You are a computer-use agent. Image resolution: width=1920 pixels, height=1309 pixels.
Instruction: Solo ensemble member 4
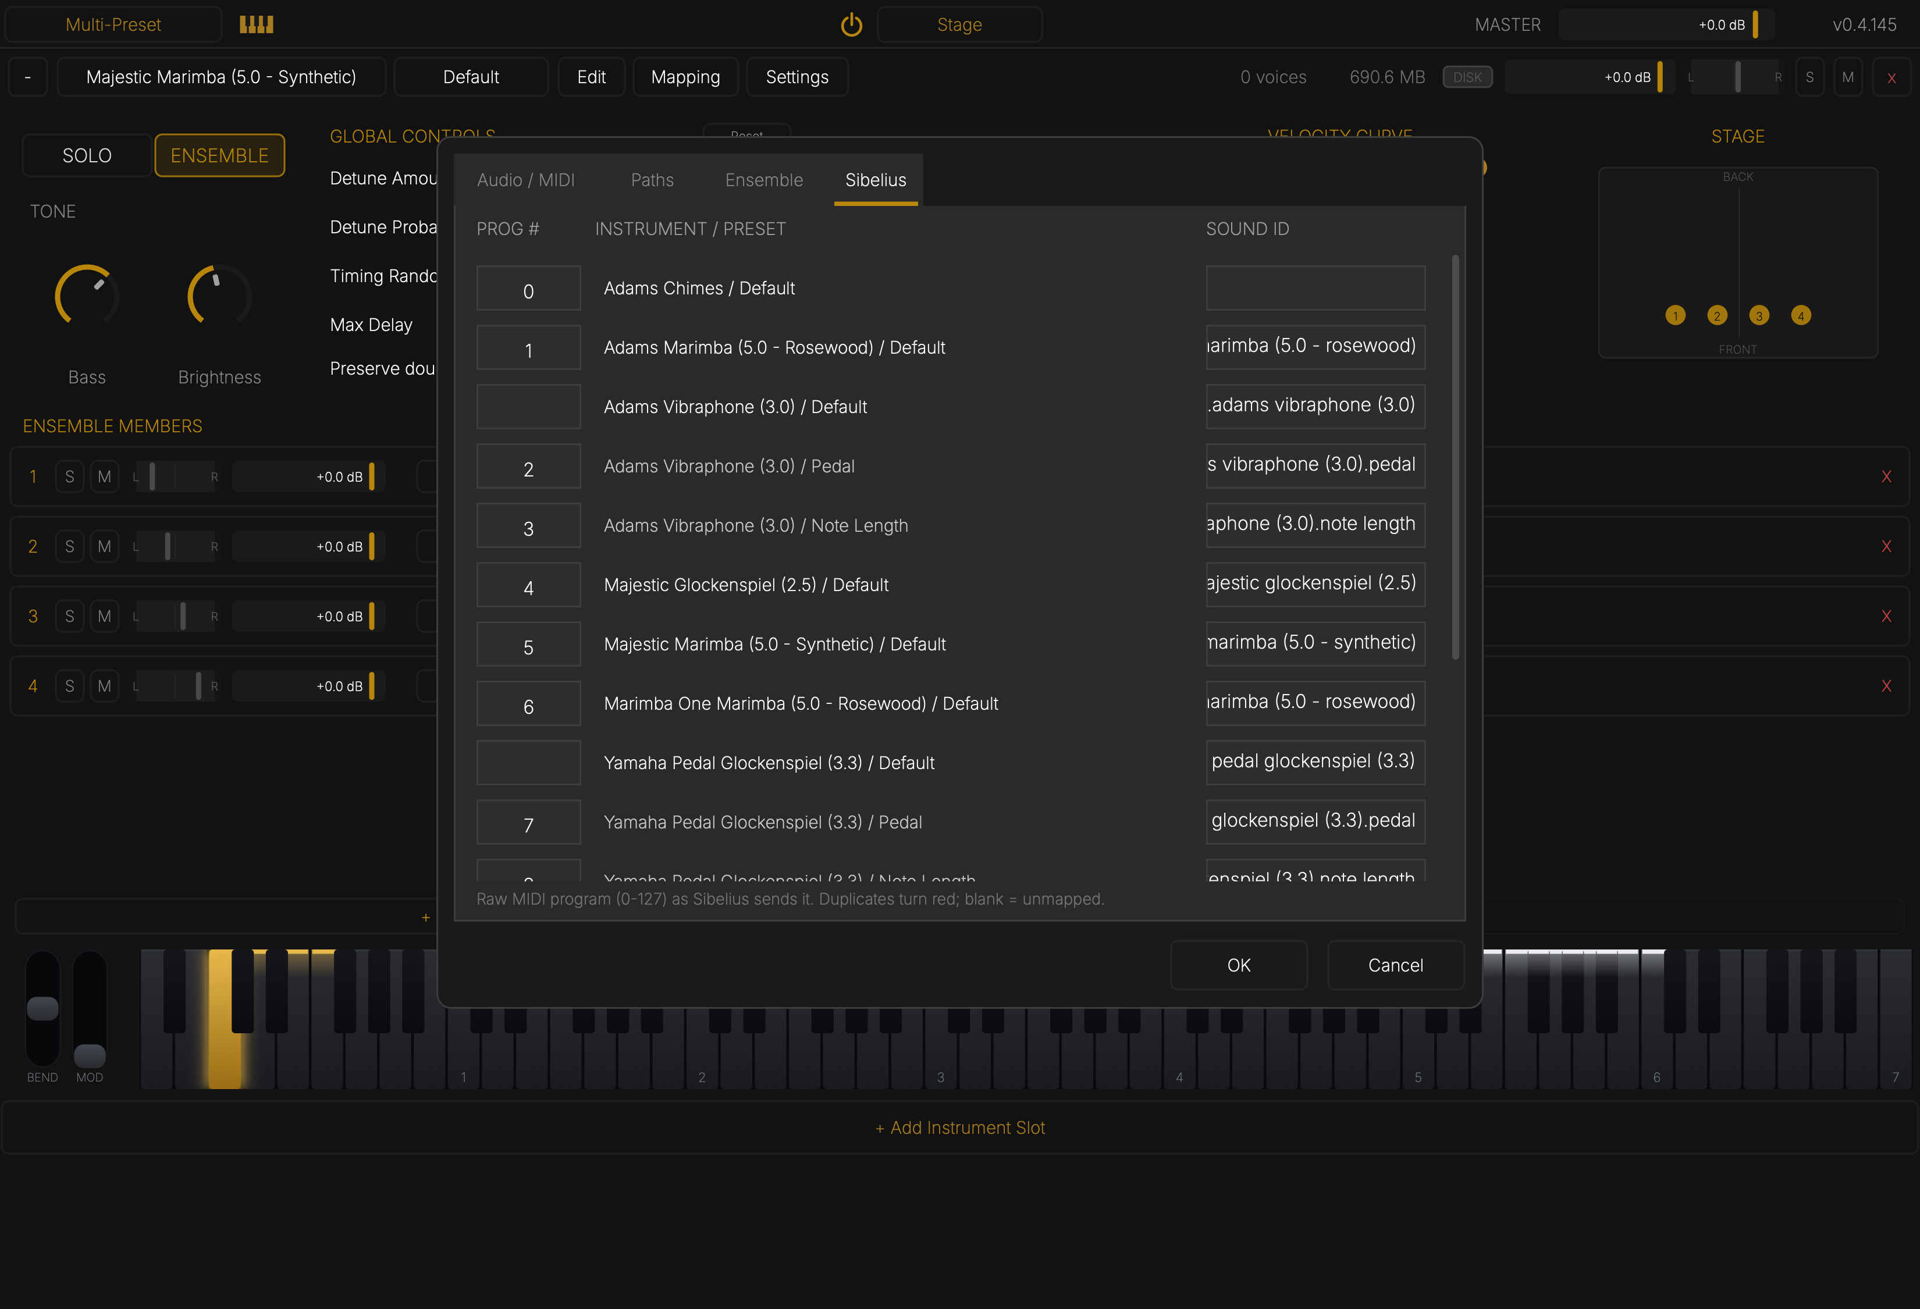tap(69, 686)
